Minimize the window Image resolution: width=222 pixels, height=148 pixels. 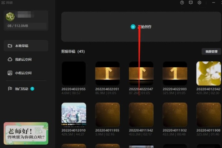tap(213, 3)
